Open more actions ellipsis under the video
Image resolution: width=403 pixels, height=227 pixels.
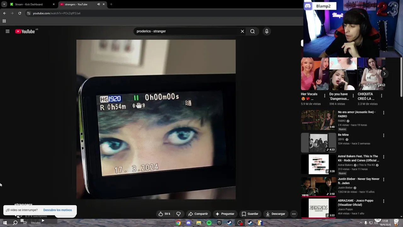click(294, 214)
